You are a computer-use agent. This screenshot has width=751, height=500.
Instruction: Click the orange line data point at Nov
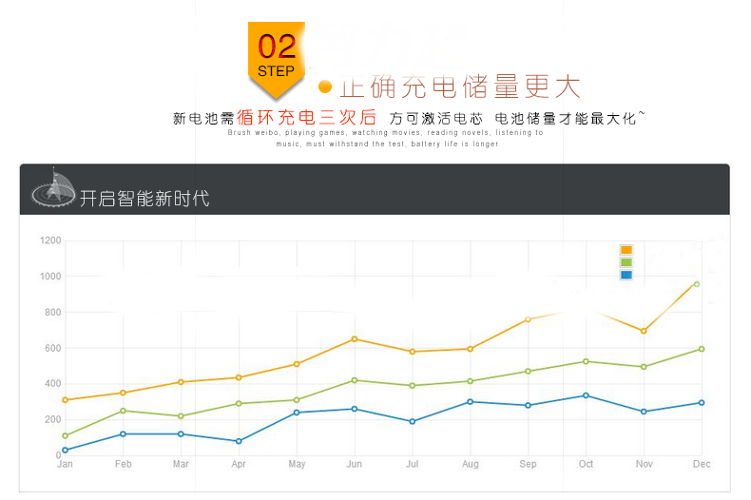[644, 331]
